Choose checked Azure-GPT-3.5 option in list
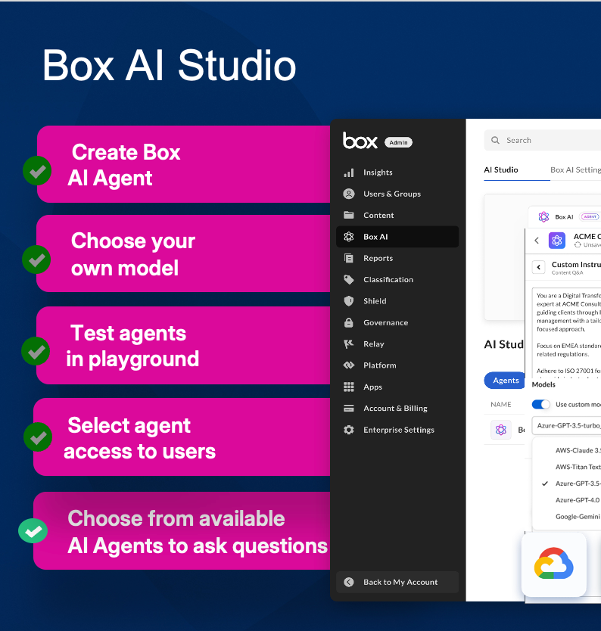Image resolution: width=601 pixels, height=631 pixels. coord(571,483)
